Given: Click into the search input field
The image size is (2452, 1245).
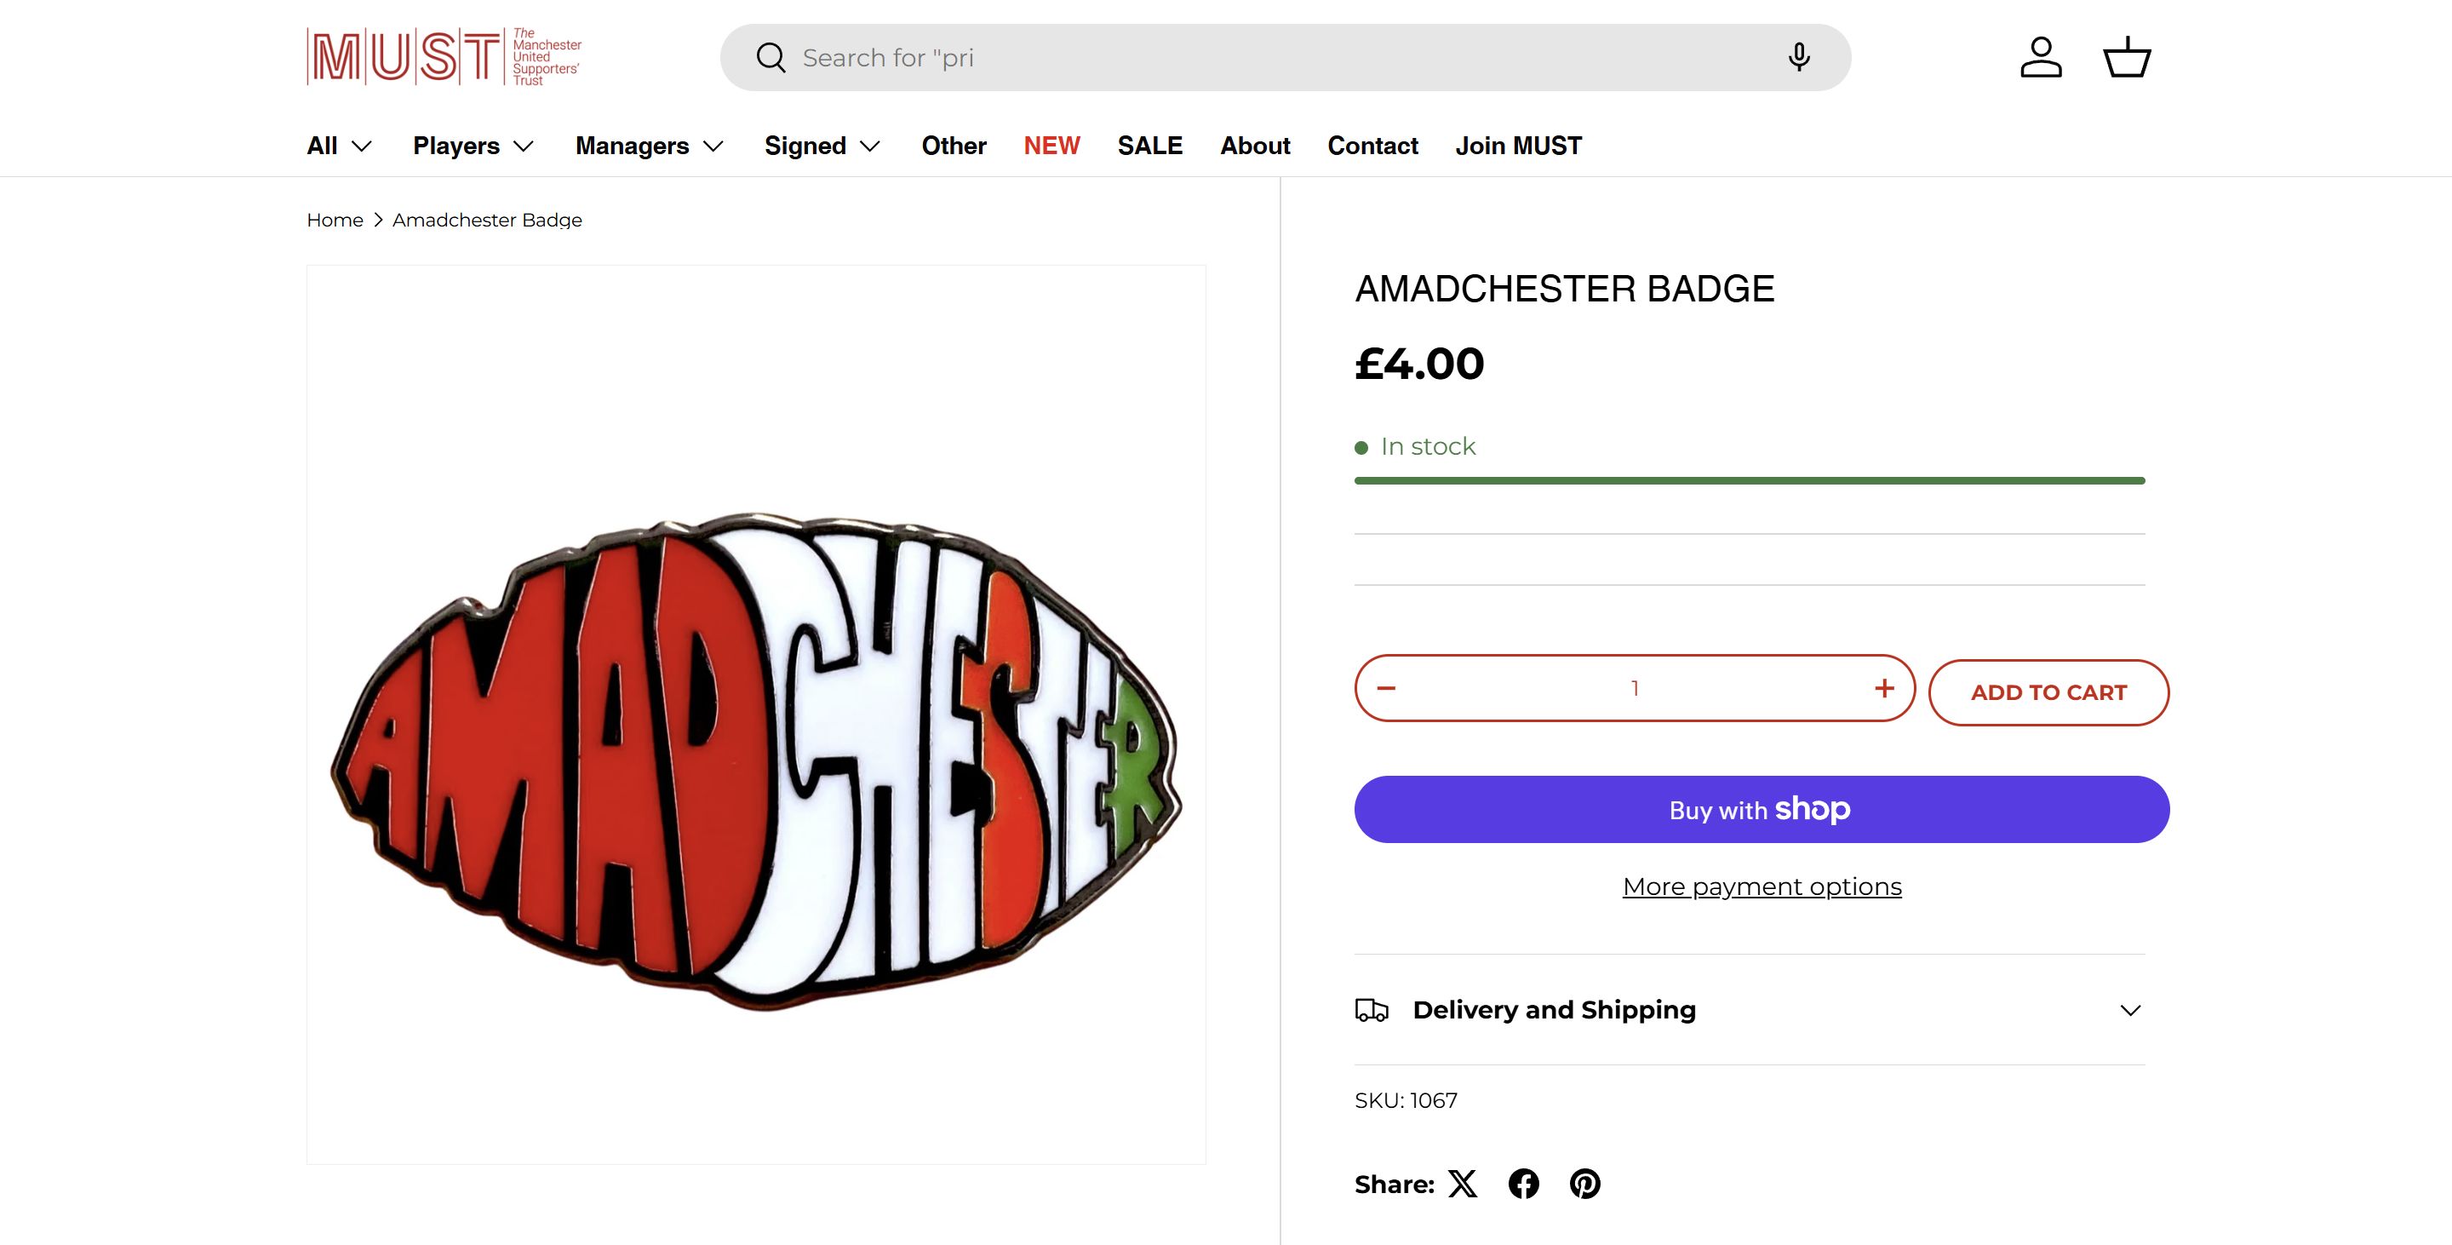Looking at the screenshot, I should click(x=1275, y=58).
